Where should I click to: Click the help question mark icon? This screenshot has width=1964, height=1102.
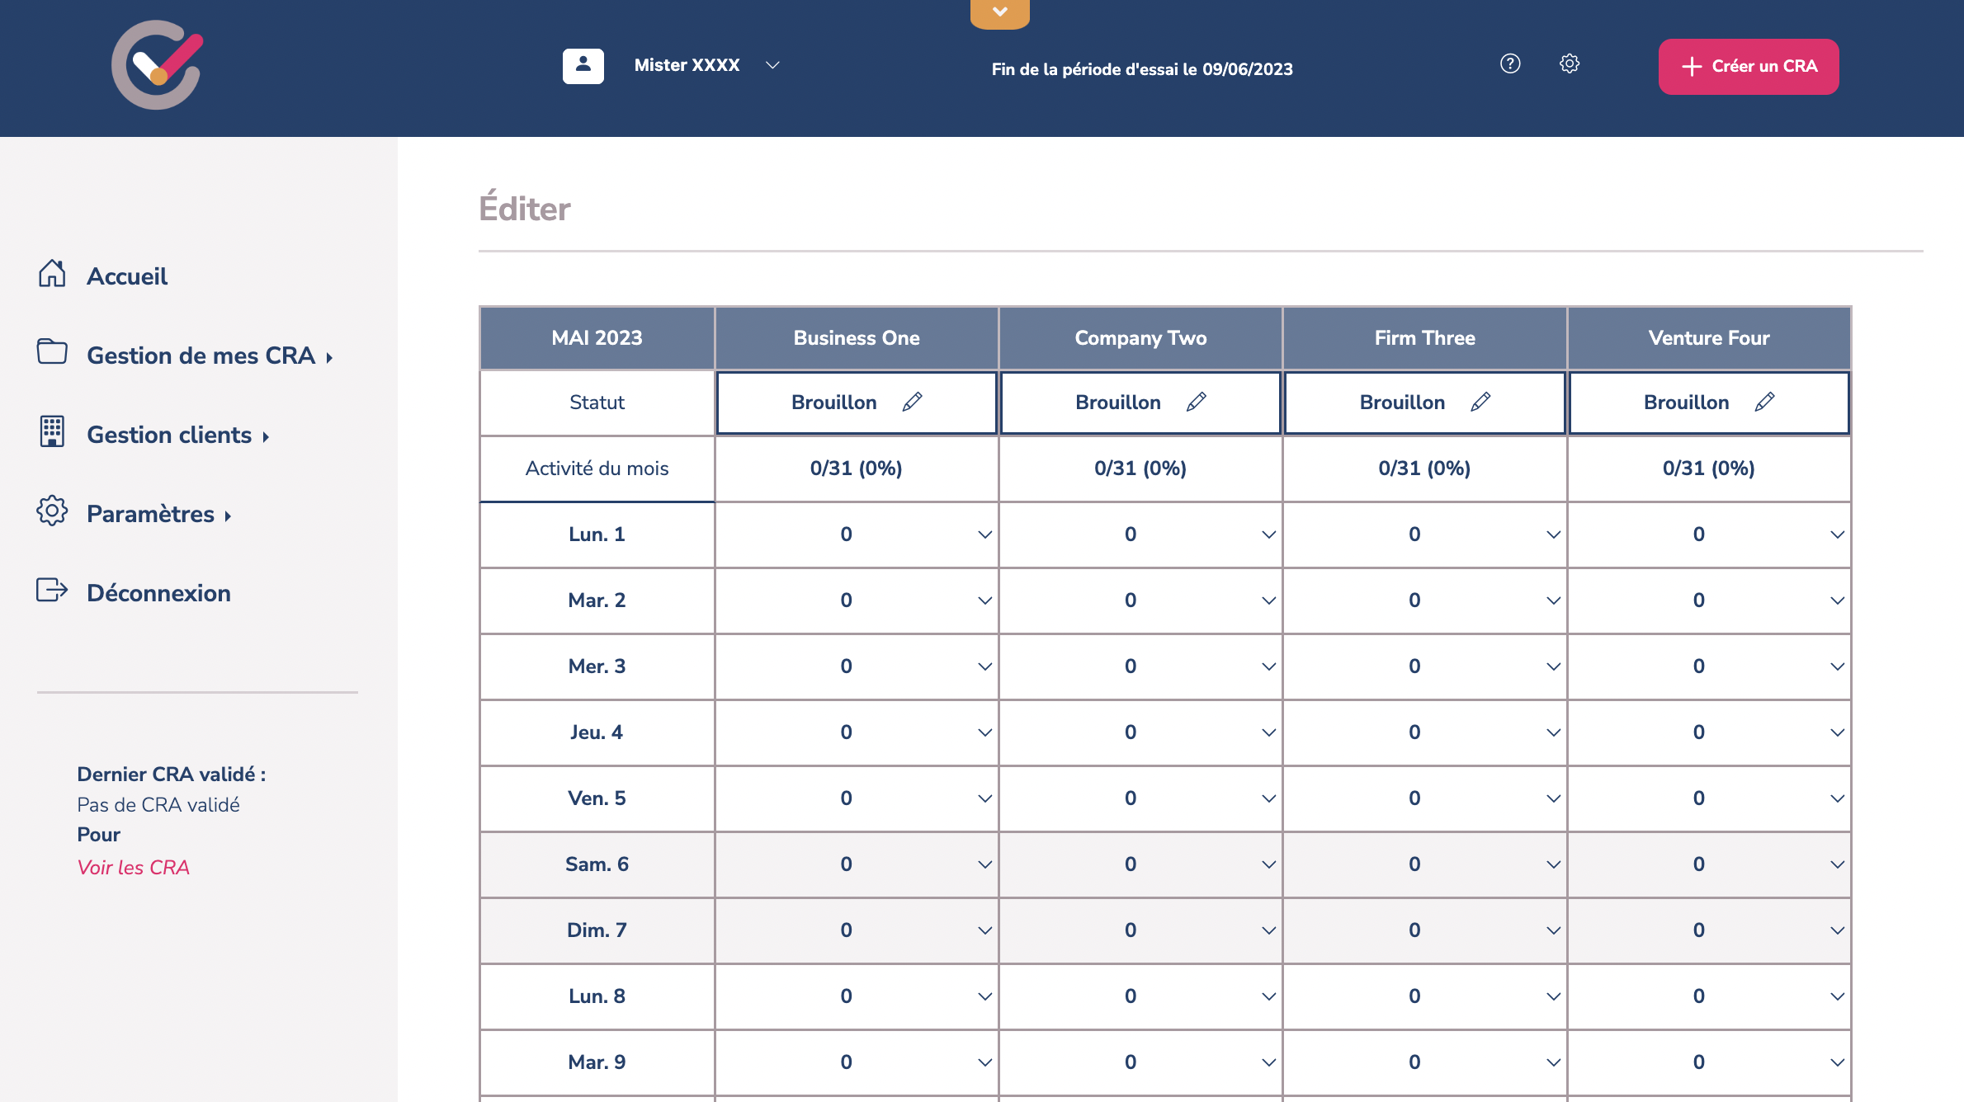1510,64
